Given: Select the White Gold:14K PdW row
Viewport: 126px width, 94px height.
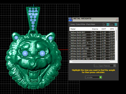Looking at the screenshot, I should tap(92, 59).
